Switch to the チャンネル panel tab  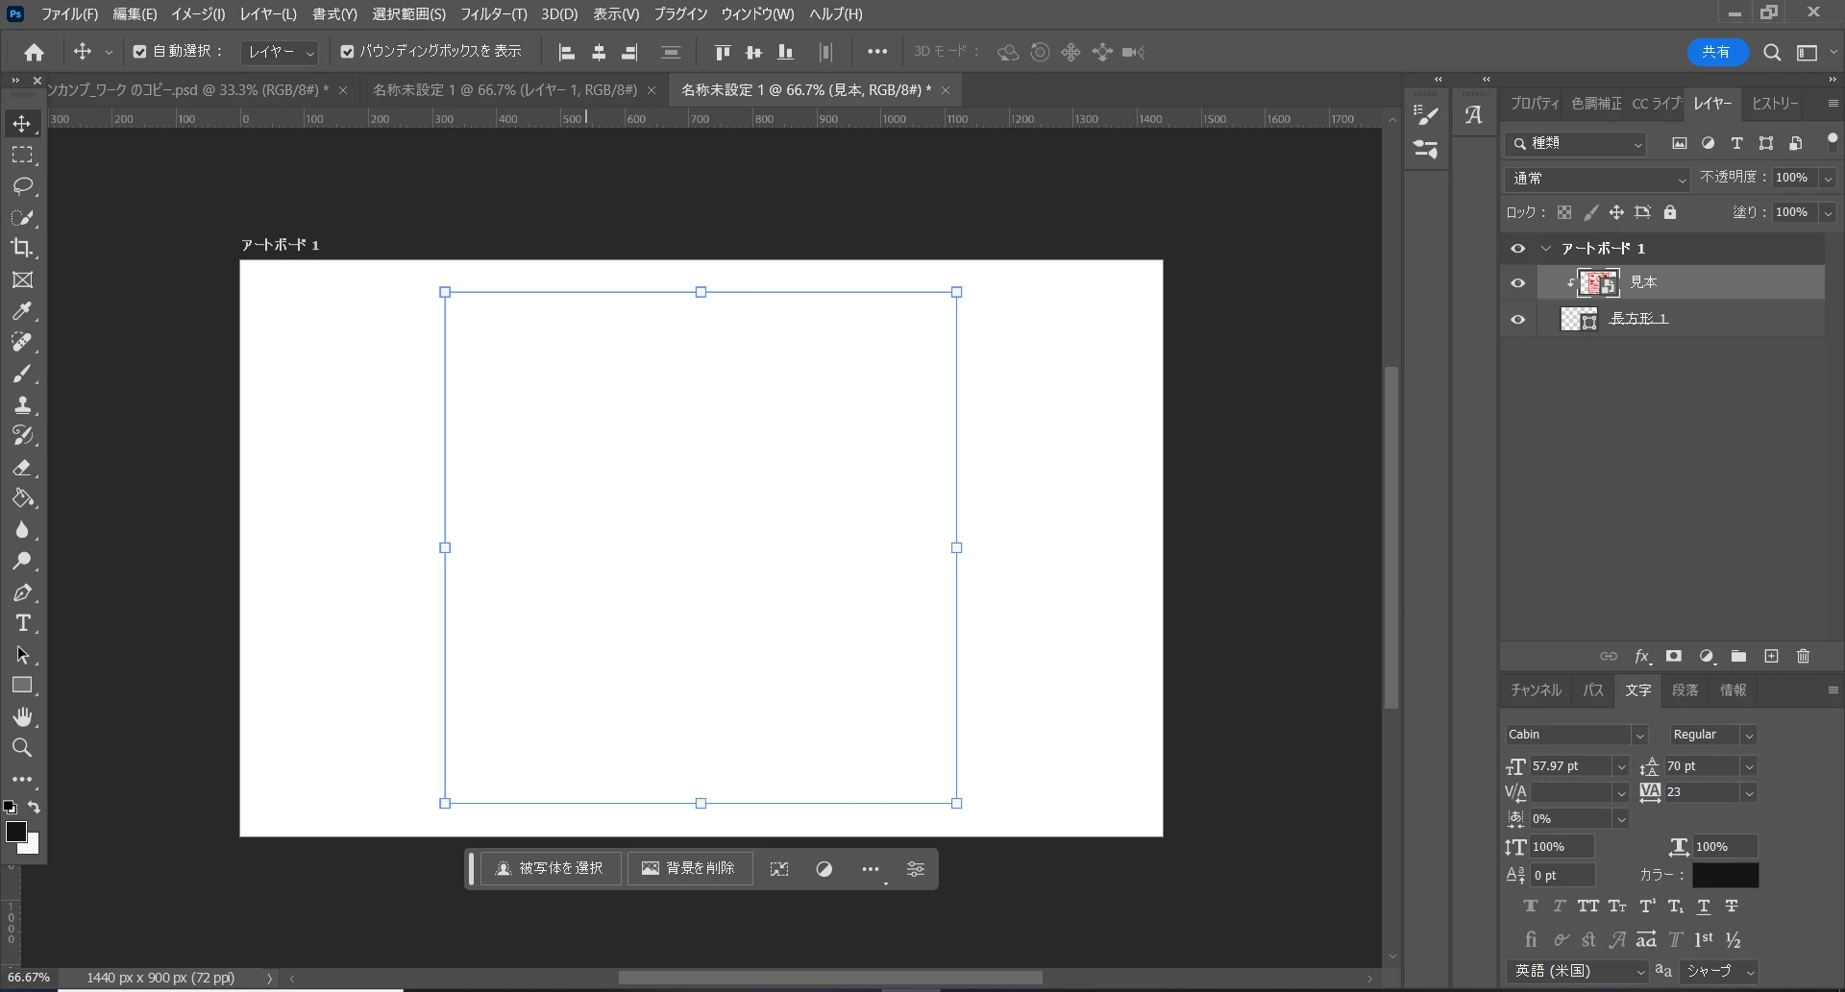[1536, 690]
